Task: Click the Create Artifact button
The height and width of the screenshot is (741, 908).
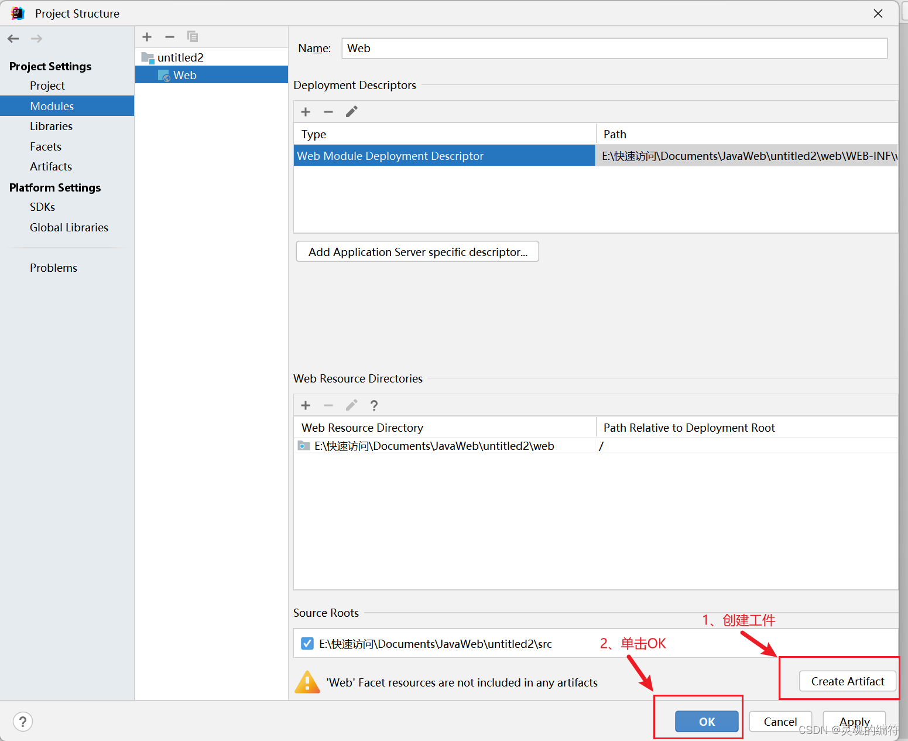Action: [848, 681]
